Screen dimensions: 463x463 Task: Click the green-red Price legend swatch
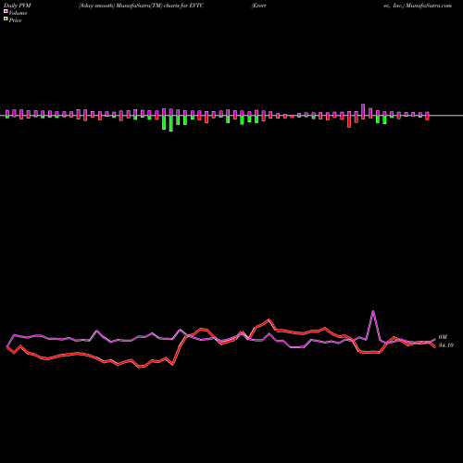[6, 19]
